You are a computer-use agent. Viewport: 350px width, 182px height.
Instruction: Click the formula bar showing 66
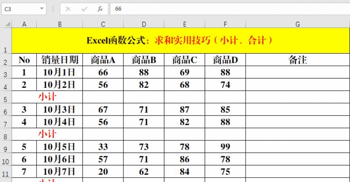230,9
